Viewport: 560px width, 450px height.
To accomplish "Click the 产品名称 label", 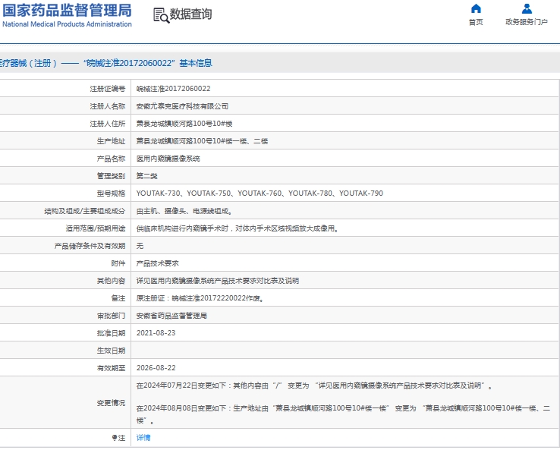I will click(111, 159).
